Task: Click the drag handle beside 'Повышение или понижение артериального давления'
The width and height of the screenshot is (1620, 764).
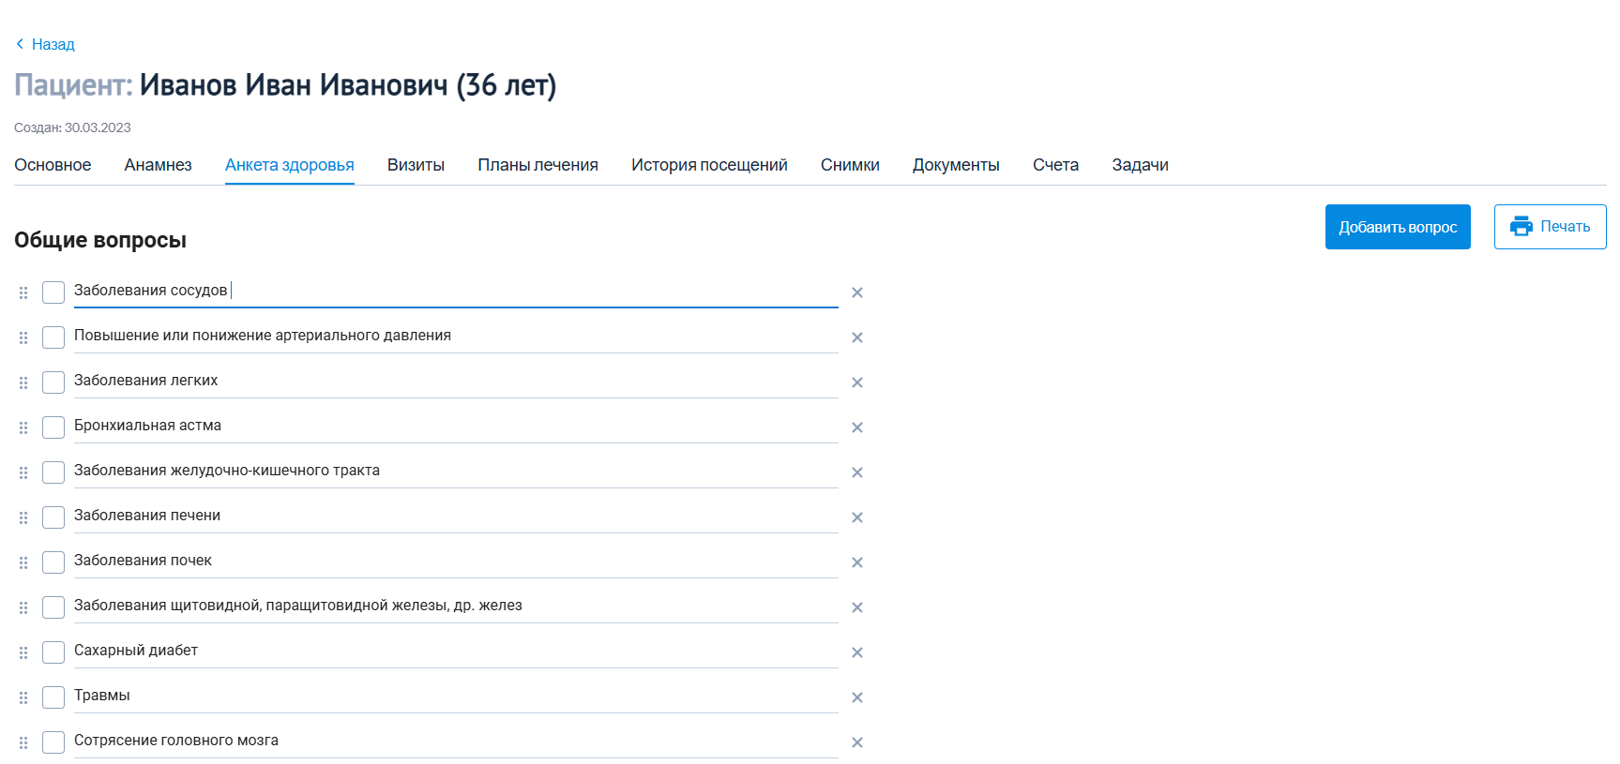Action: (23, 337)
